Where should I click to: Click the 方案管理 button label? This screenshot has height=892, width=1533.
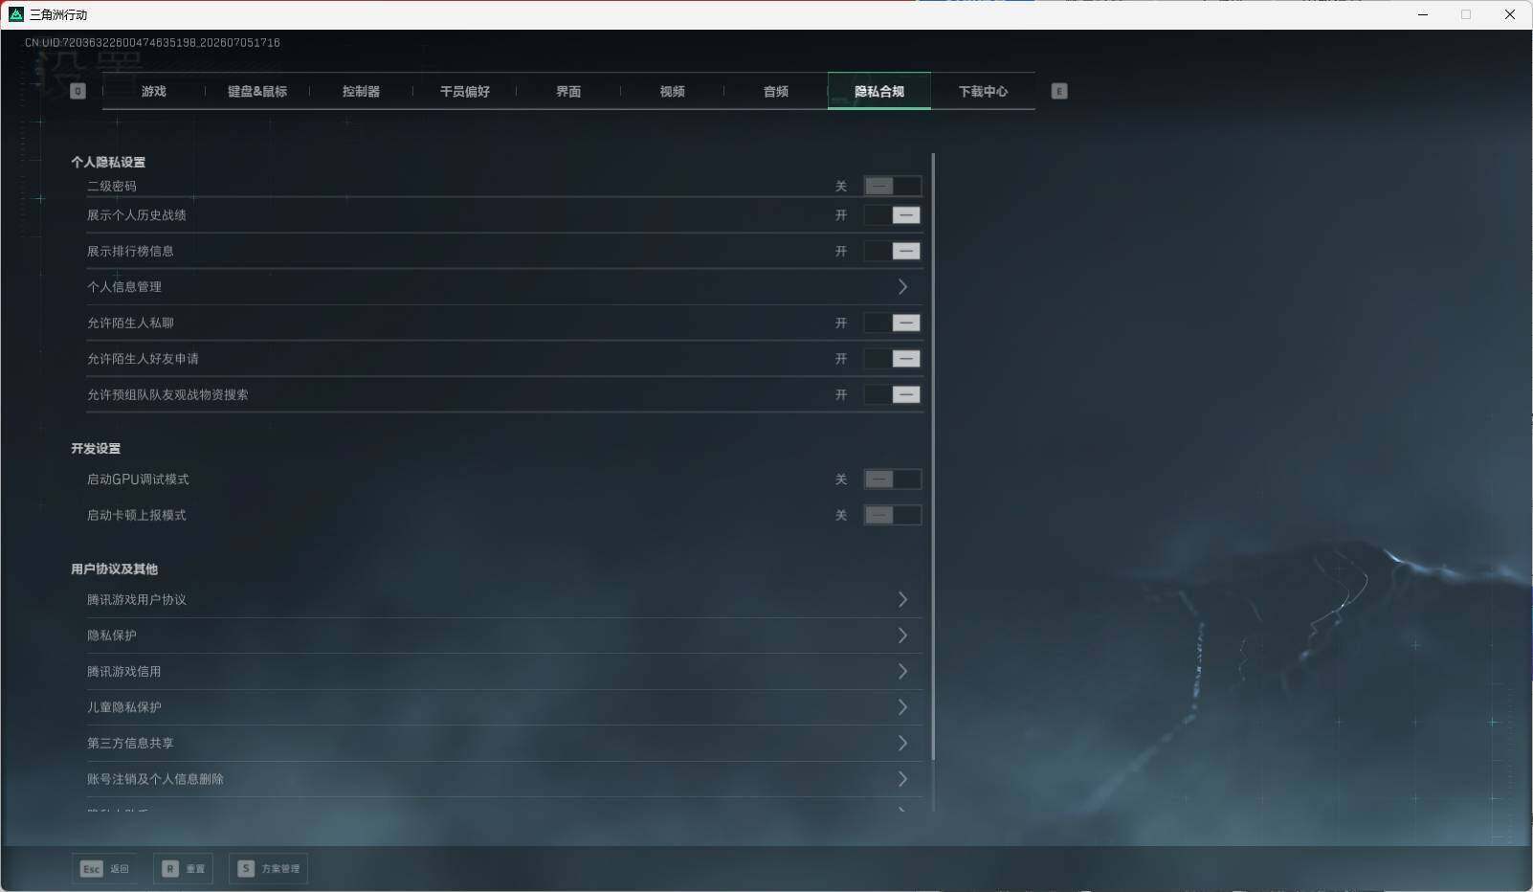[280, 869]
